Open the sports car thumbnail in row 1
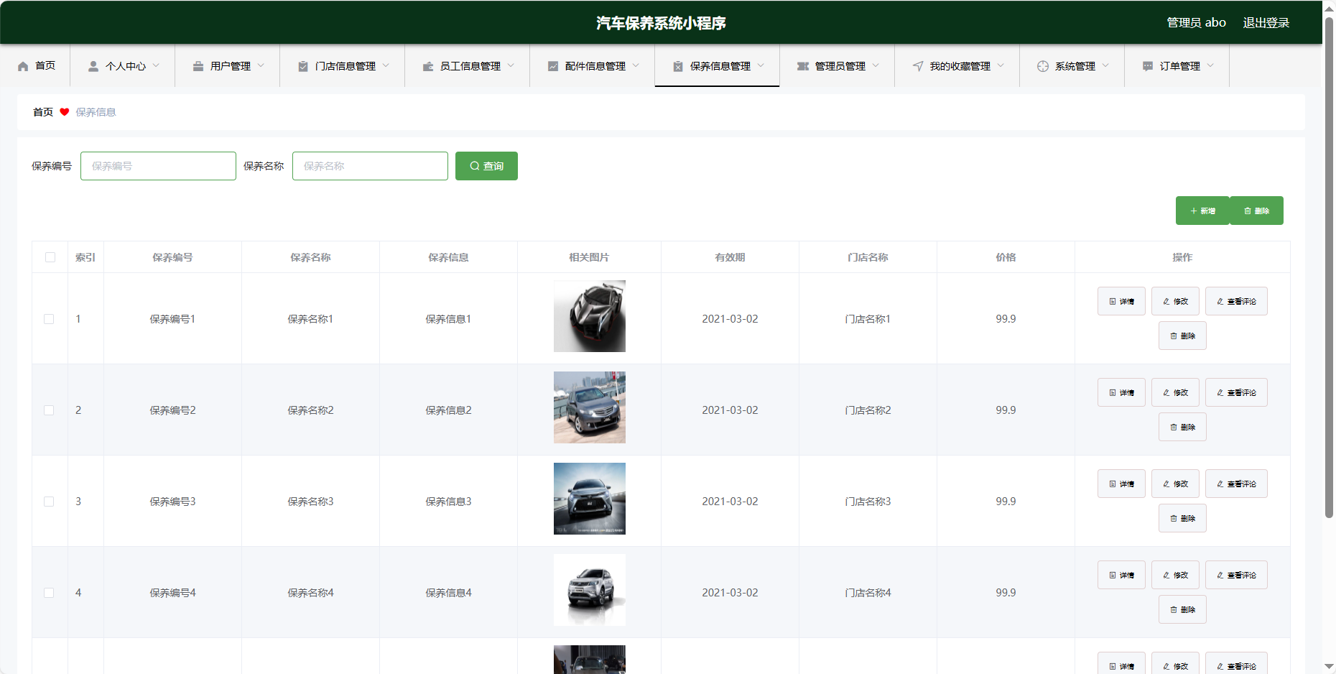The width and height of the screenshot is (1336, 674). (x=590, y=316)
